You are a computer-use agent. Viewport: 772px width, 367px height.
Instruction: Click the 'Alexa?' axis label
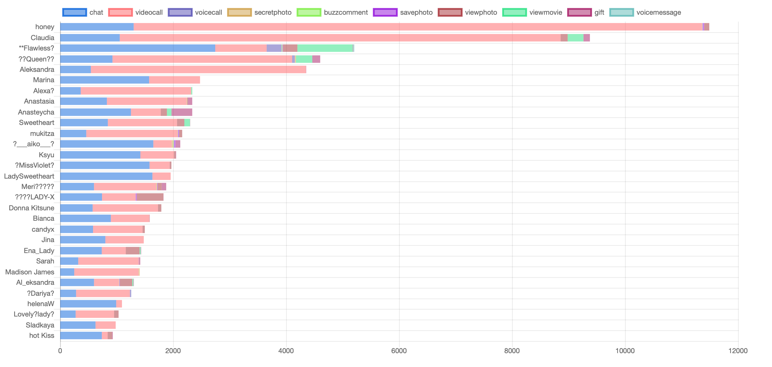click(44, 91)
